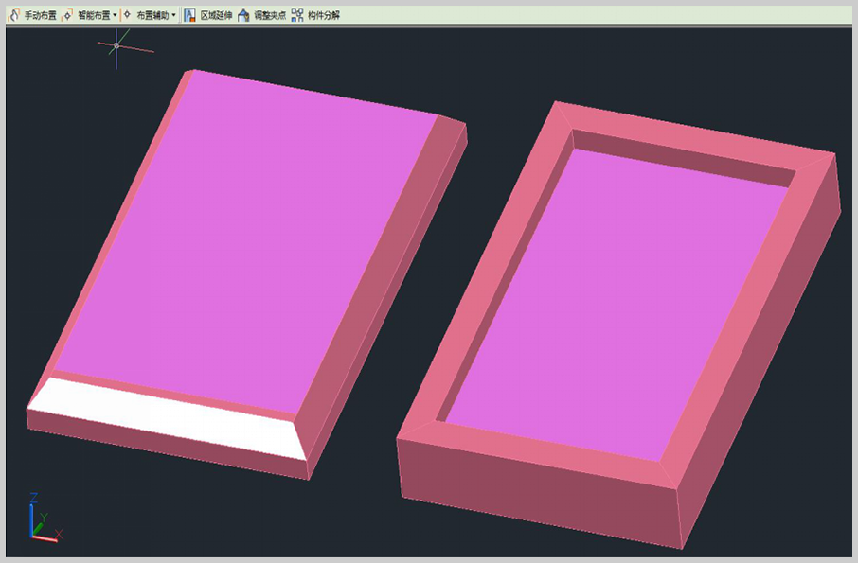Open the 布置辅助 menu label
858x563 pixels.
(x=152, y=16)
